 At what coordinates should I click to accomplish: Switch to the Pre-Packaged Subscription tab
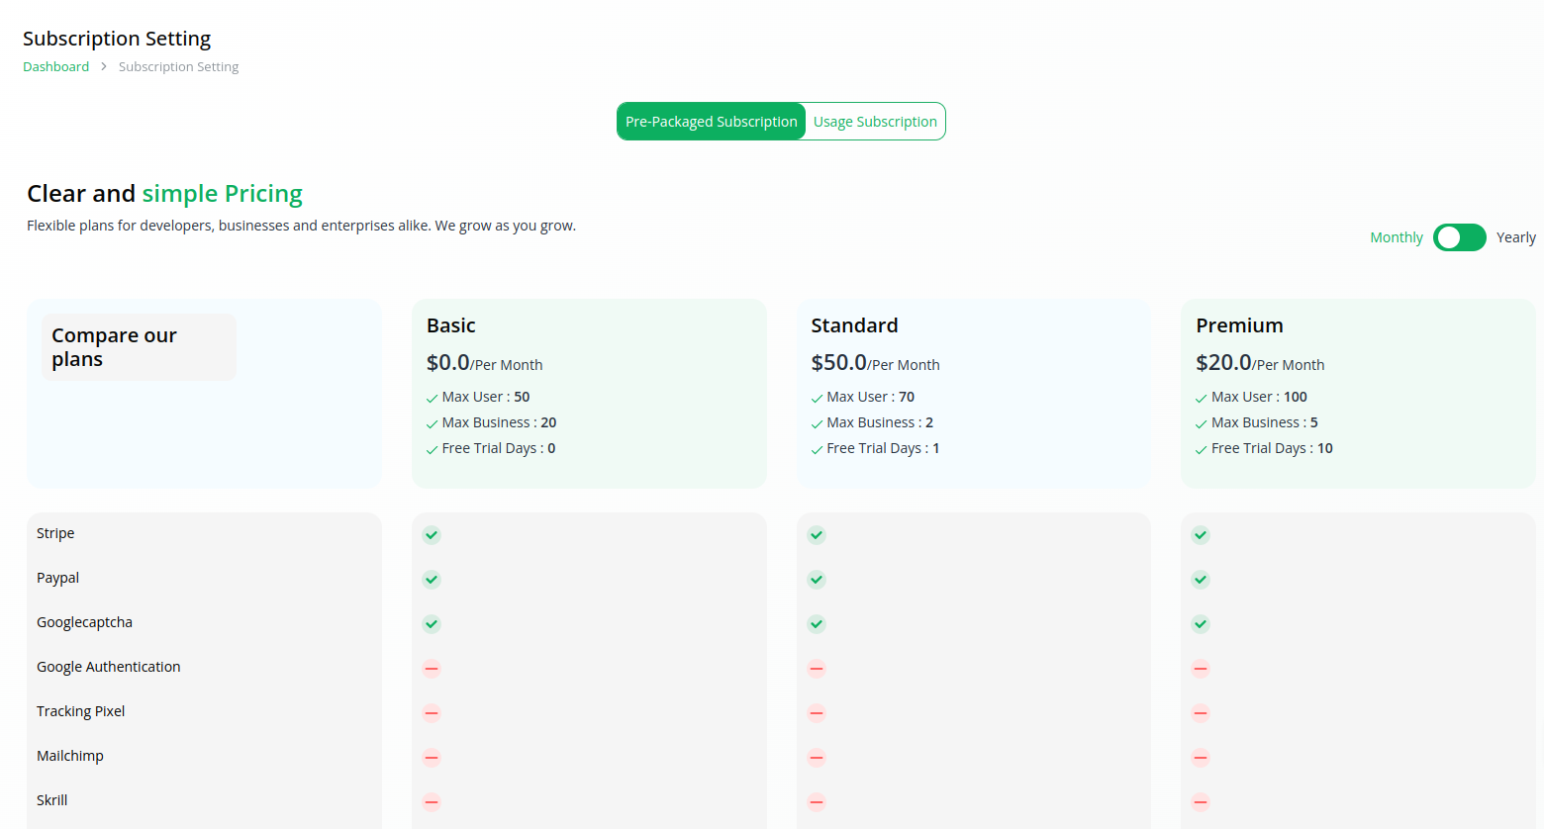pos(711,122)
